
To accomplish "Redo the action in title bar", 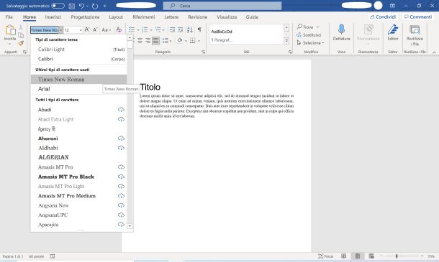I will point(95,6).
